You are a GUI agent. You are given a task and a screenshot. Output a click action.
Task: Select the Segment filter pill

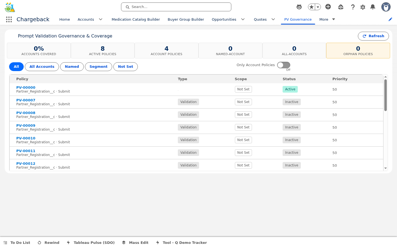[x=98, y=67]
